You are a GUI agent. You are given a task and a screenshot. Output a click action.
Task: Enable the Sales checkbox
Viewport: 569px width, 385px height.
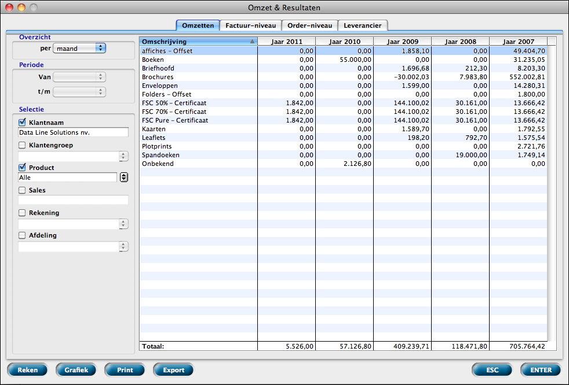(22, 190)
